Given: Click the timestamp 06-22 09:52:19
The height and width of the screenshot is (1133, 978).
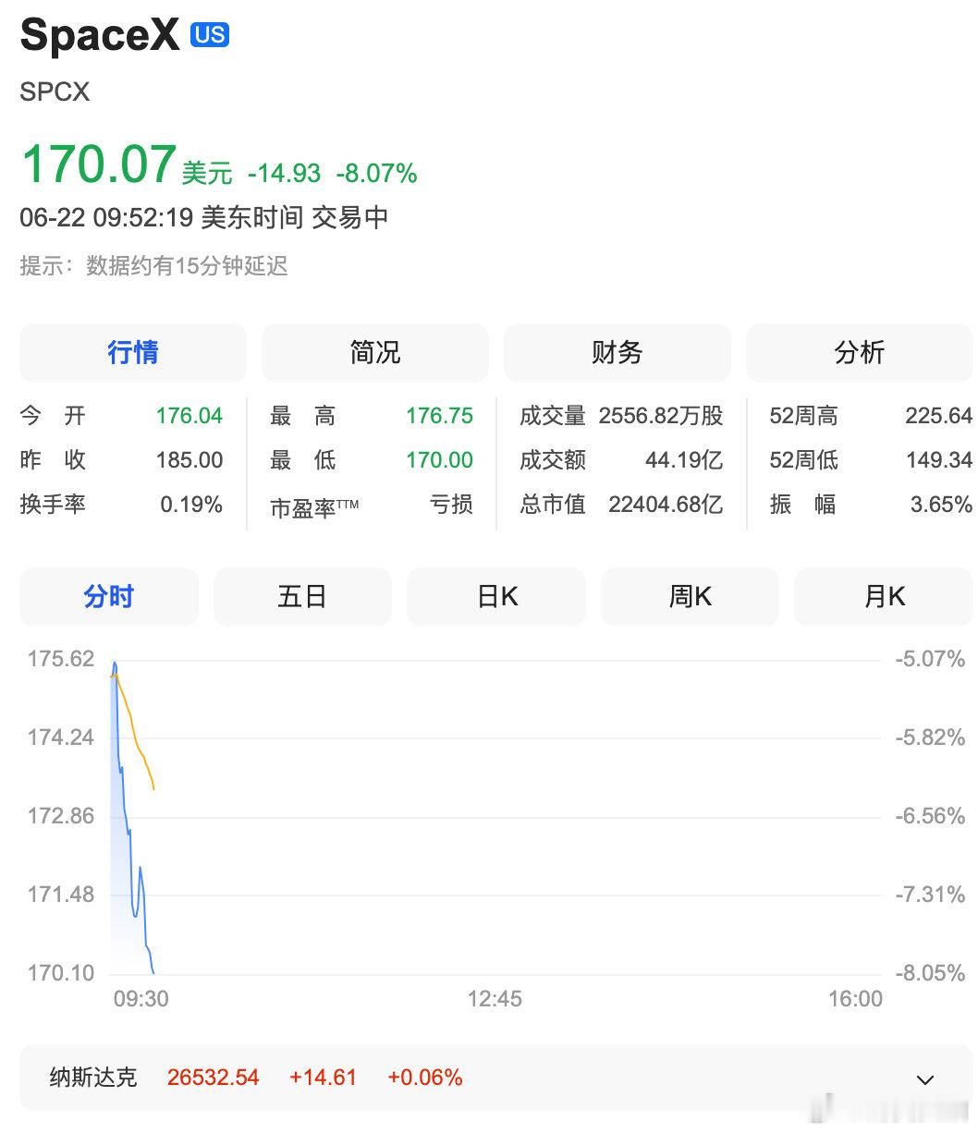Looking at the screenshot, I should pos(106,218).
